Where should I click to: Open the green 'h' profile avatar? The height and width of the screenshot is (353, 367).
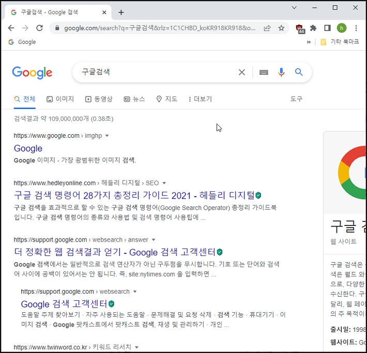(x=342, y=28)
